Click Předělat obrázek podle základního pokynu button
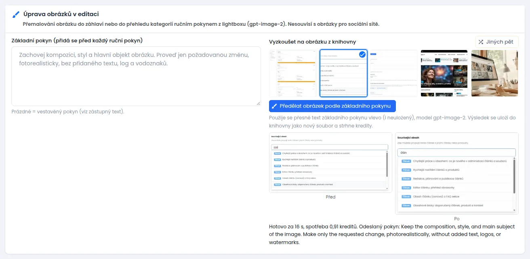The width and height of the screenshot is (530, 259). pyautogui.click(x=332, y=106)
